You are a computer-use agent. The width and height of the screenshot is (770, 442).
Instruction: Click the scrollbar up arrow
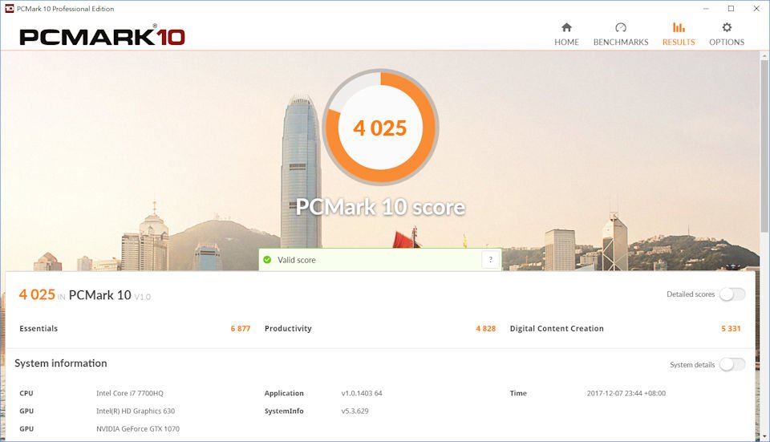[x=764, y=55]
